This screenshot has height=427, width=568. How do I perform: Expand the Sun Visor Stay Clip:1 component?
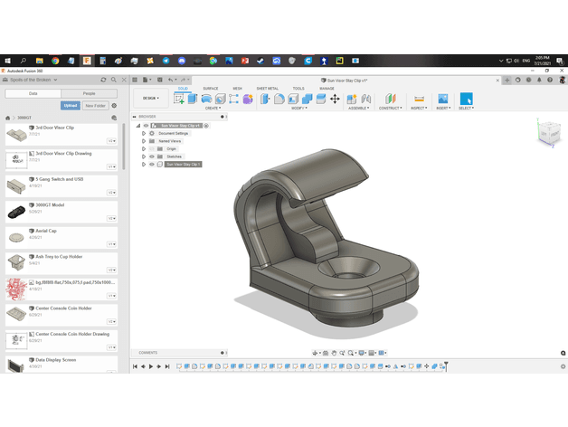pos(144,165)
